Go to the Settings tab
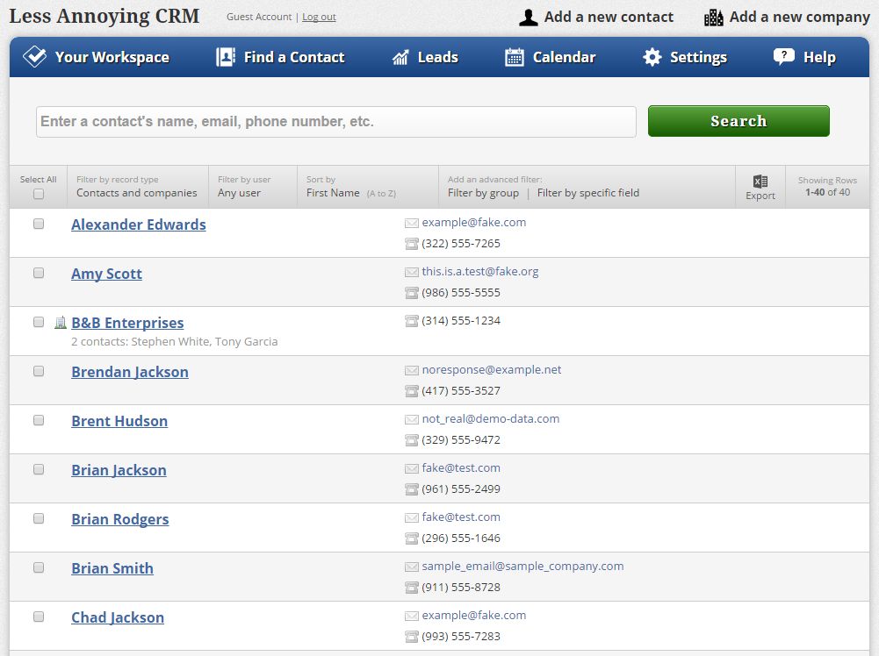The height and width of the screenshot is (656, 879). [684, 57]
